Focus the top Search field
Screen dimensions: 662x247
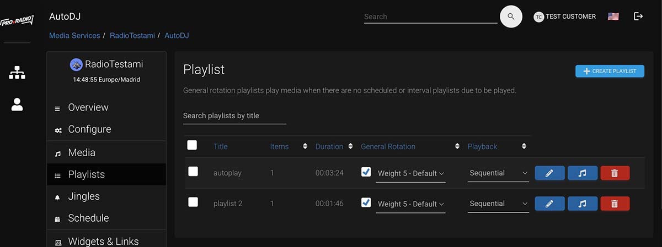[431, 17]
